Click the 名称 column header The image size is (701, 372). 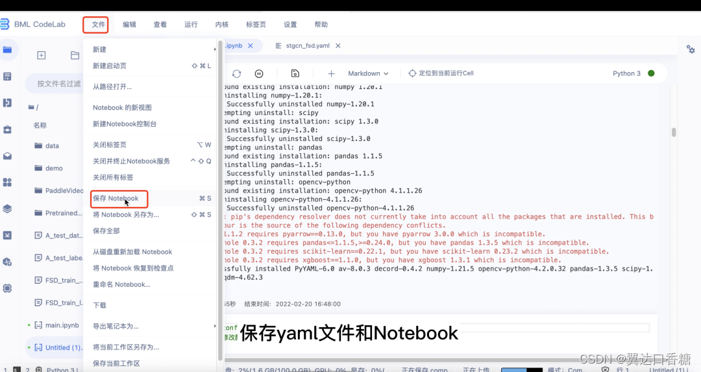tap(40, 126)
